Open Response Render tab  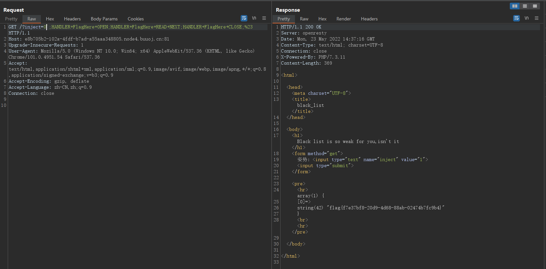click(x=344, y=19)
